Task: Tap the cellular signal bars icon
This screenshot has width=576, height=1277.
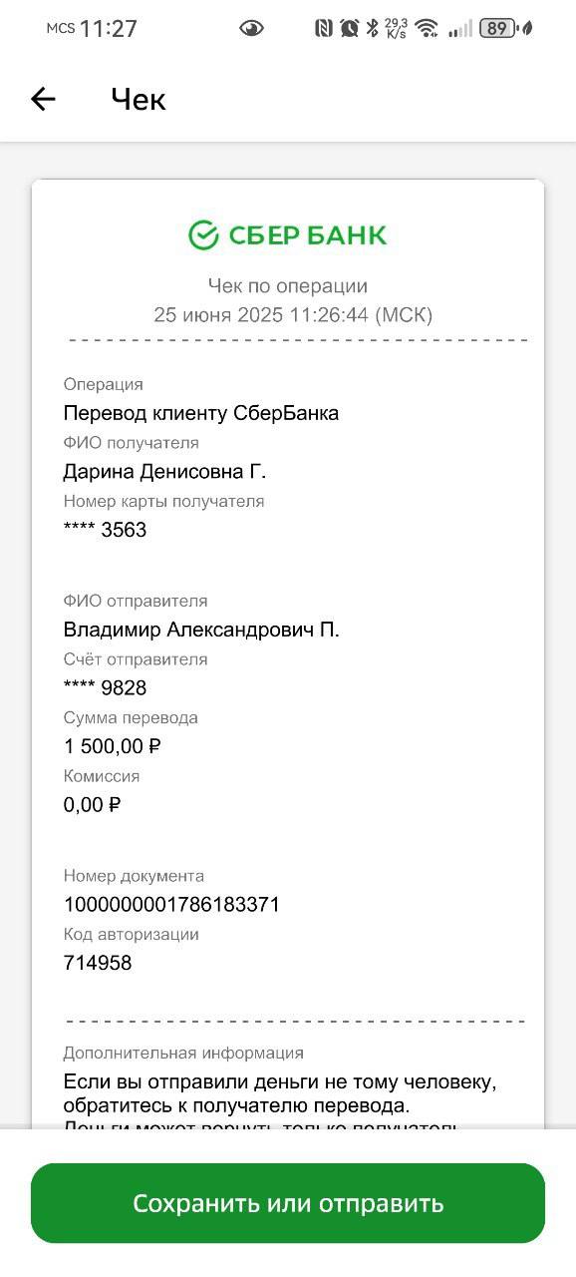Action: (460, 29)
